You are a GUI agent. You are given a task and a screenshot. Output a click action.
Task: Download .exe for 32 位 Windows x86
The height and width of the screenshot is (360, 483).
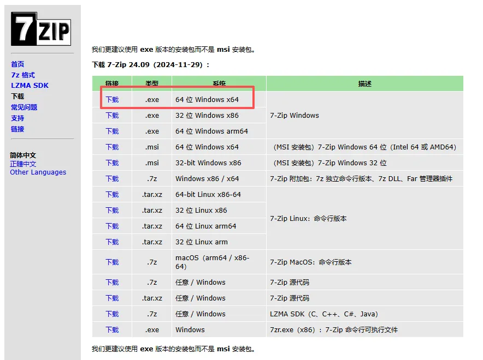(x=112, y=115)
